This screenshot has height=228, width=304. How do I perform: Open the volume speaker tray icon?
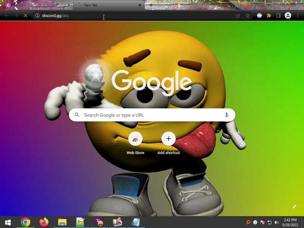277,222
